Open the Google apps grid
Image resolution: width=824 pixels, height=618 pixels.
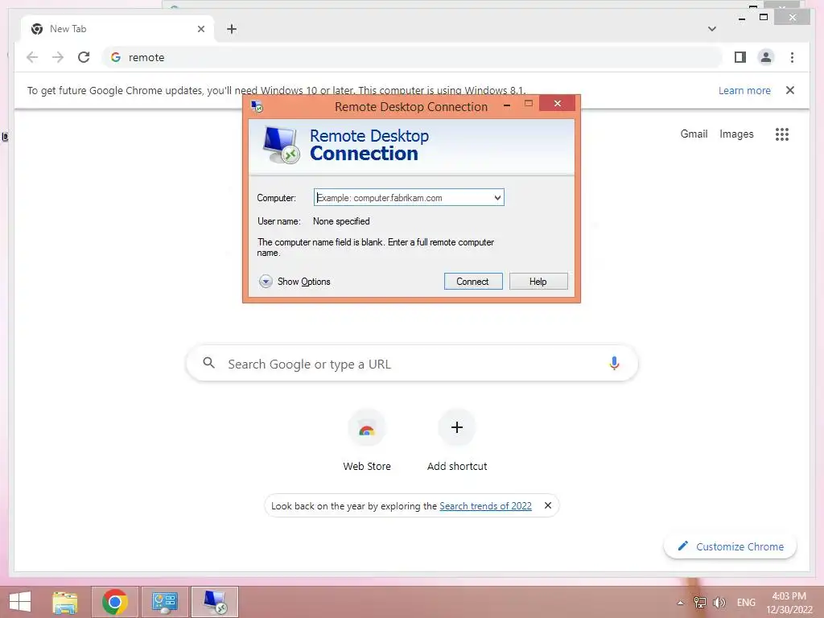coord(781,134)
